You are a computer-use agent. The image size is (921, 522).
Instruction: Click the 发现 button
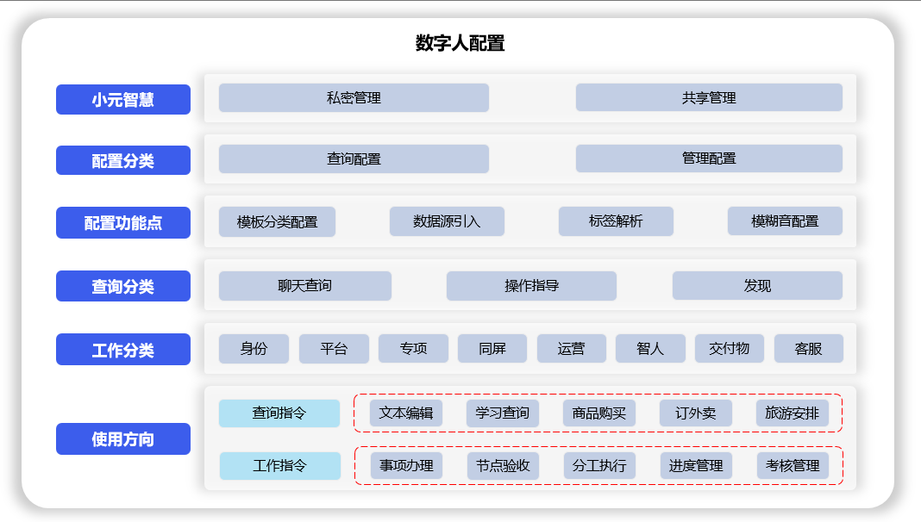click(757, 286)
